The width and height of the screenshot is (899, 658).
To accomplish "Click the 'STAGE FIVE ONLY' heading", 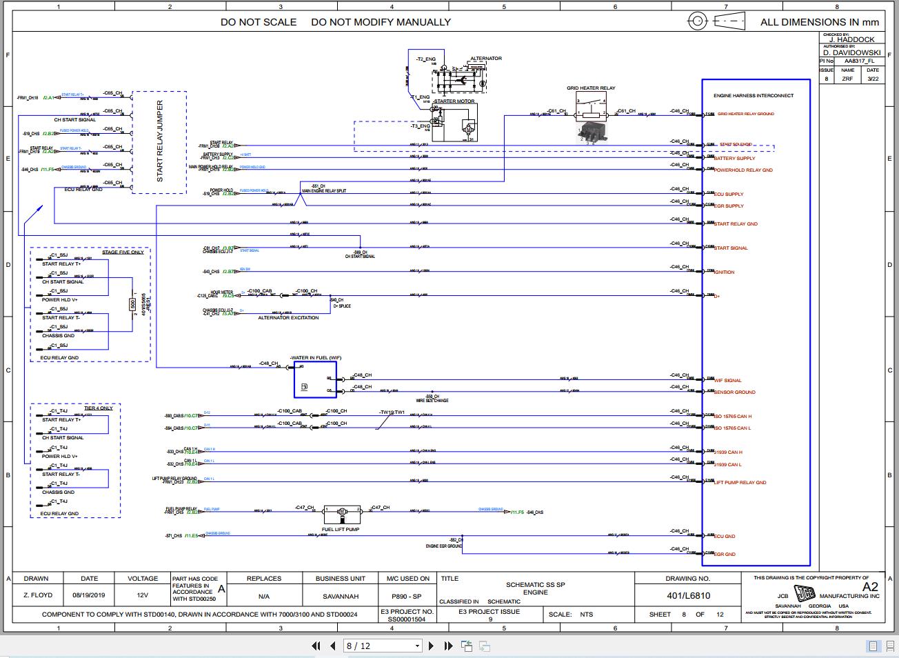I will (x=123, y=252).
